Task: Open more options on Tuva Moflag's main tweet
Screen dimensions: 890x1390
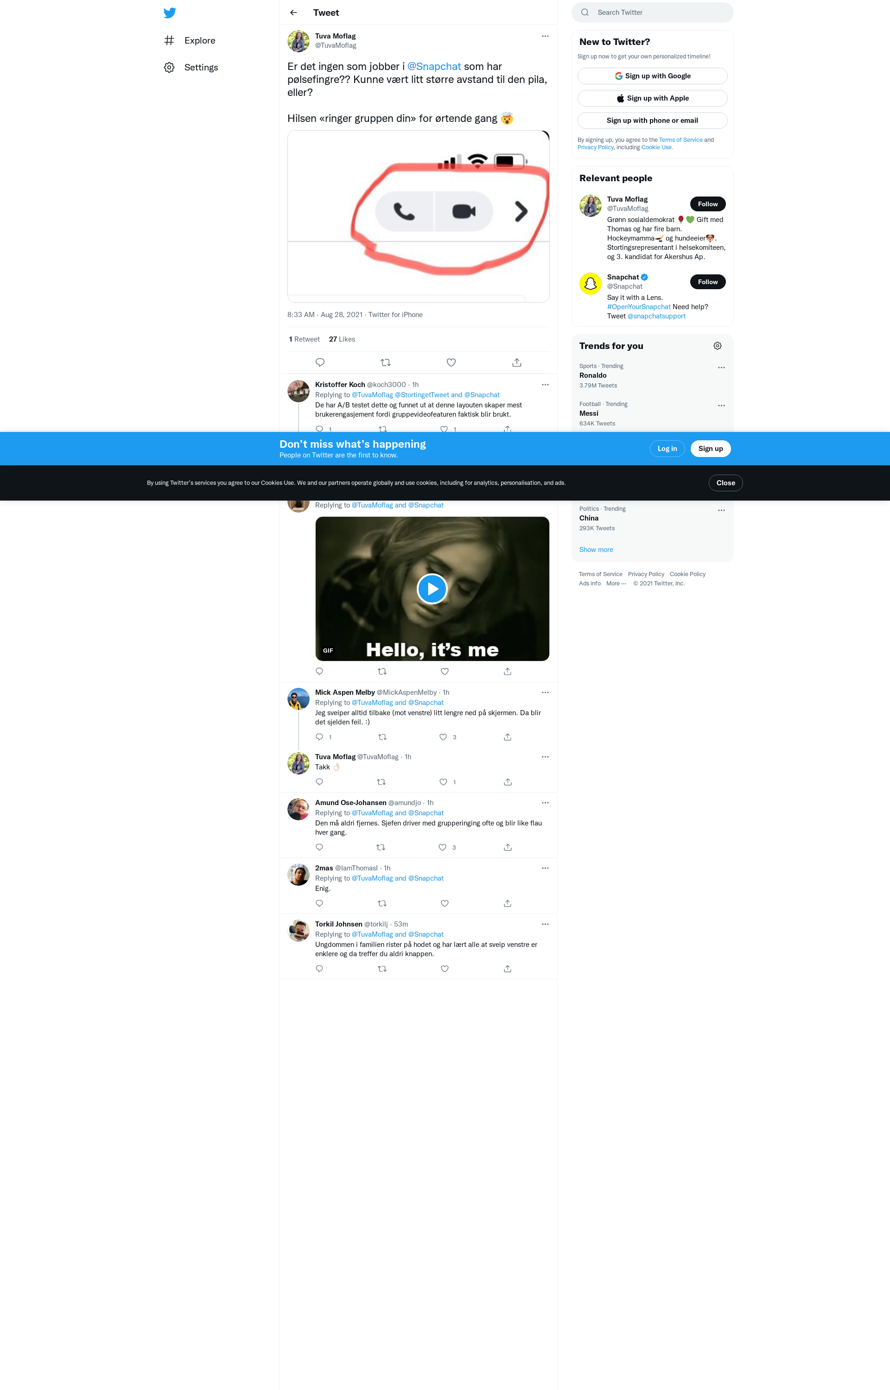Action: [x=545, y=37]
